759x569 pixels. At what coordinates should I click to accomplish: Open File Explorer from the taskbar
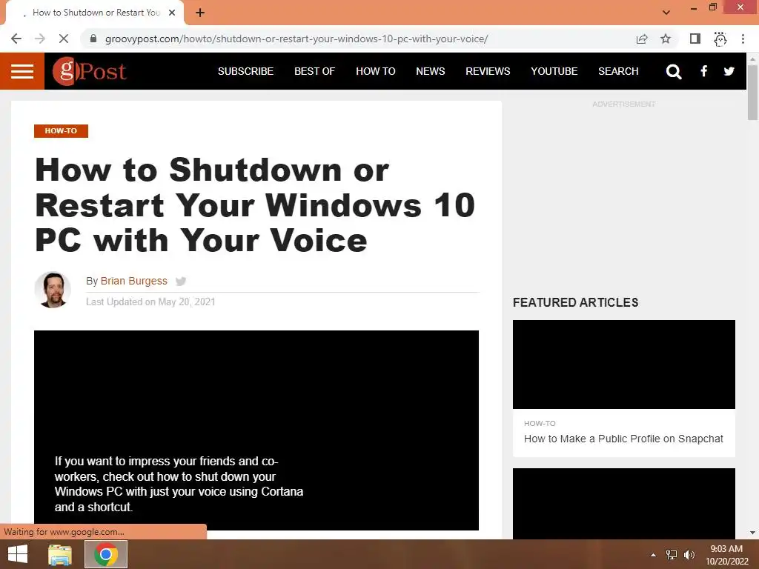(60, 554)
